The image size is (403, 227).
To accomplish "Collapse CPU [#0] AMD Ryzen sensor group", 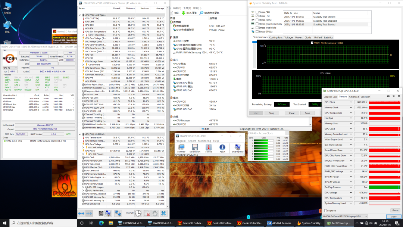I will click(80, 15).
